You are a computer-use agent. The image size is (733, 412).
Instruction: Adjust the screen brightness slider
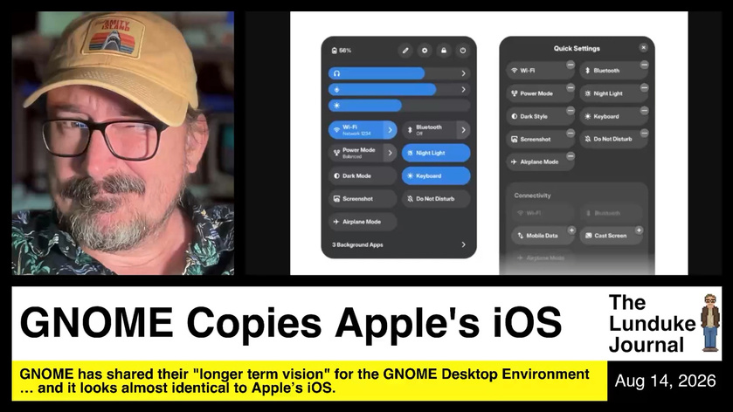coord(399,105)
